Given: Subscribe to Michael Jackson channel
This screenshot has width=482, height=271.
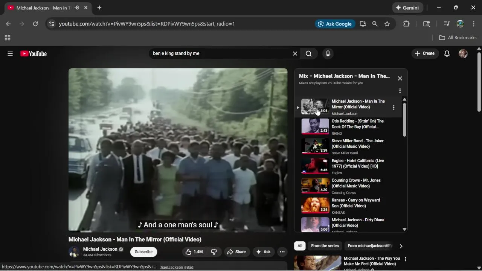Looking at the screenshot, I should [143, 252].
